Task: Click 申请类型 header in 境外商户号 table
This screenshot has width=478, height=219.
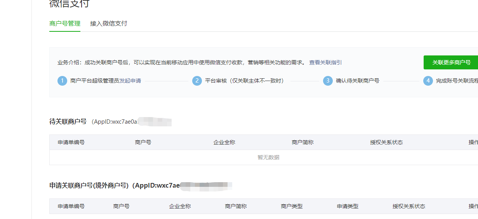Action: [x=348, y=206]
